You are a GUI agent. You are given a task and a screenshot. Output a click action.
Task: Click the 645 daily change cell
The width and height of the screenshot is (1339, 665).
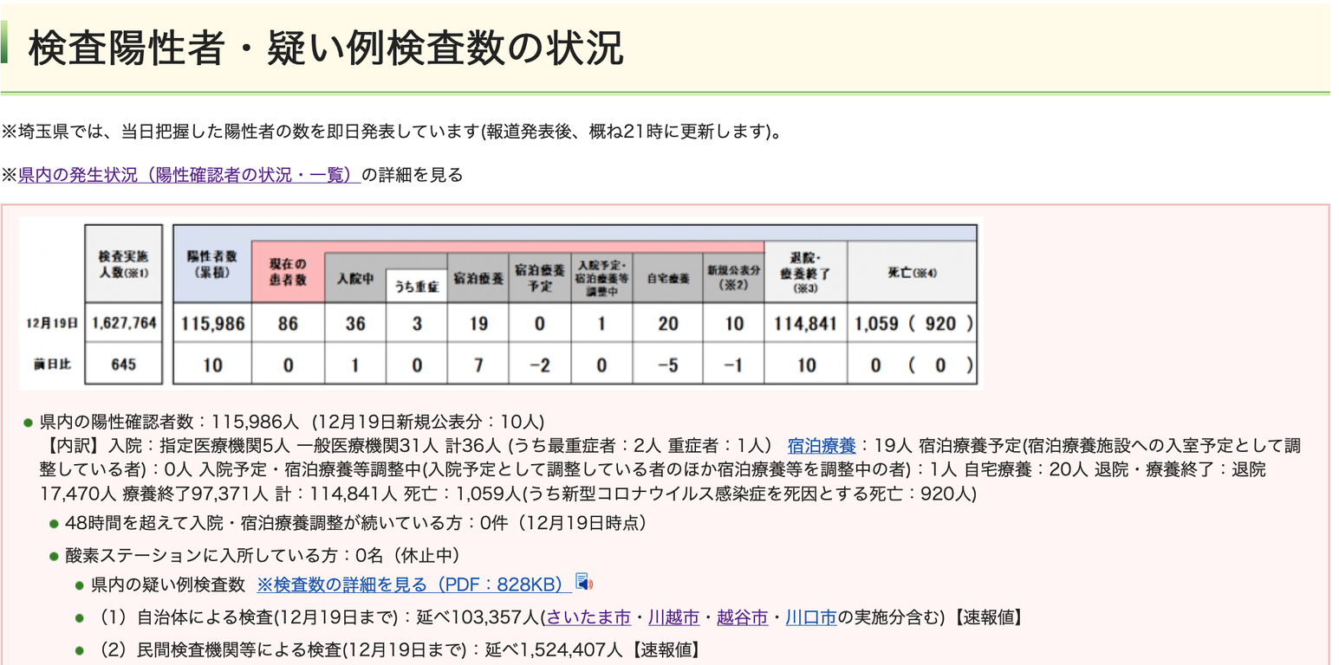pyautogui.click(x=124, y=365)
